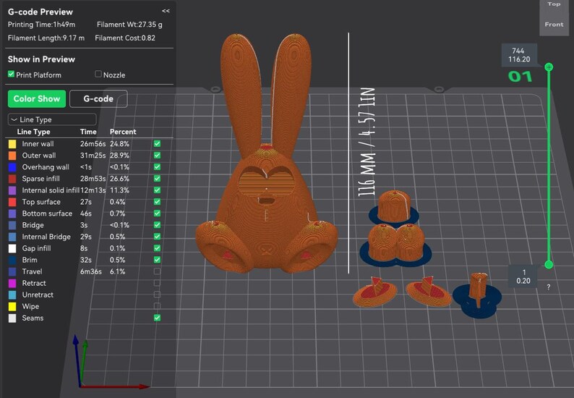Enable the Nozzle checkbox
The image size is (574, 398).
point(98,75)
